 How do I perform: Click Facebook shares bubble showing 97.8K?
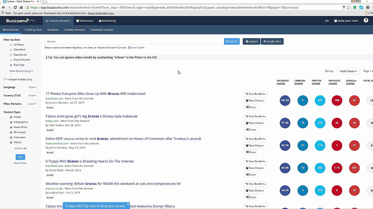click(285, 123)
